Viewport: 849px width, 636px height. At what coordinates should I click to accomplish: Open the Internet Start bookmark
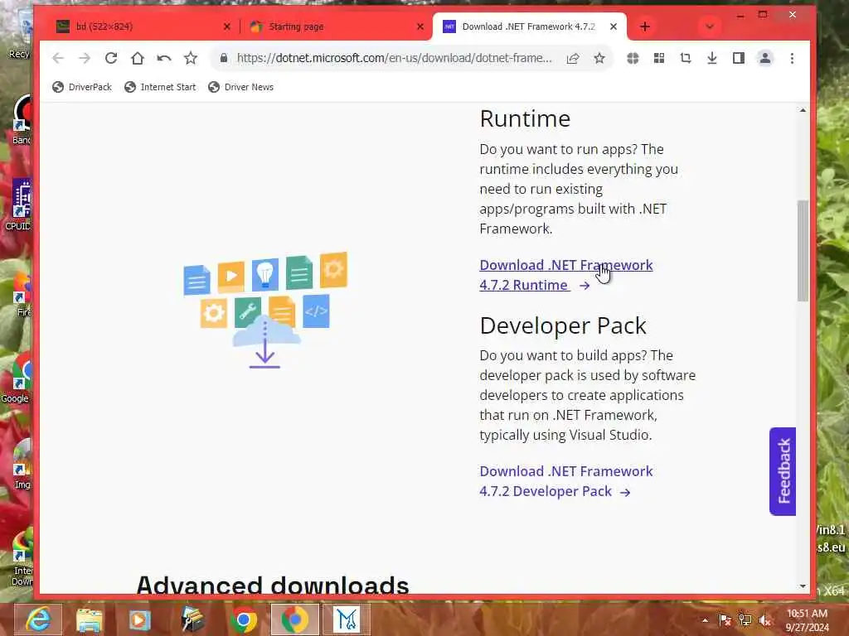click(x=160, y=87)
